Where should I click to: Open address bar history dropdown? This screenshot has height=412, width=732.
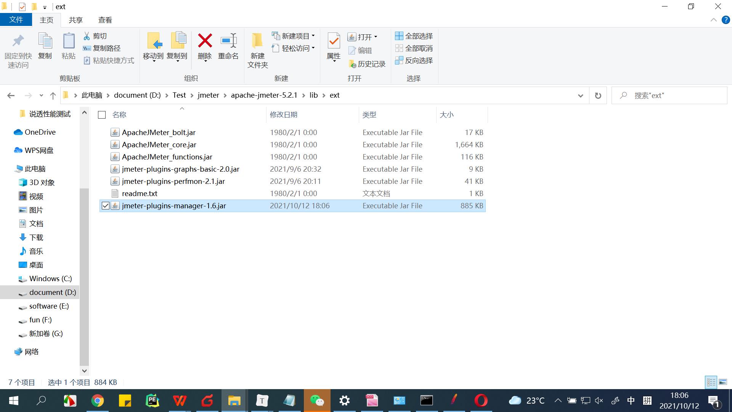pos(581,95)
